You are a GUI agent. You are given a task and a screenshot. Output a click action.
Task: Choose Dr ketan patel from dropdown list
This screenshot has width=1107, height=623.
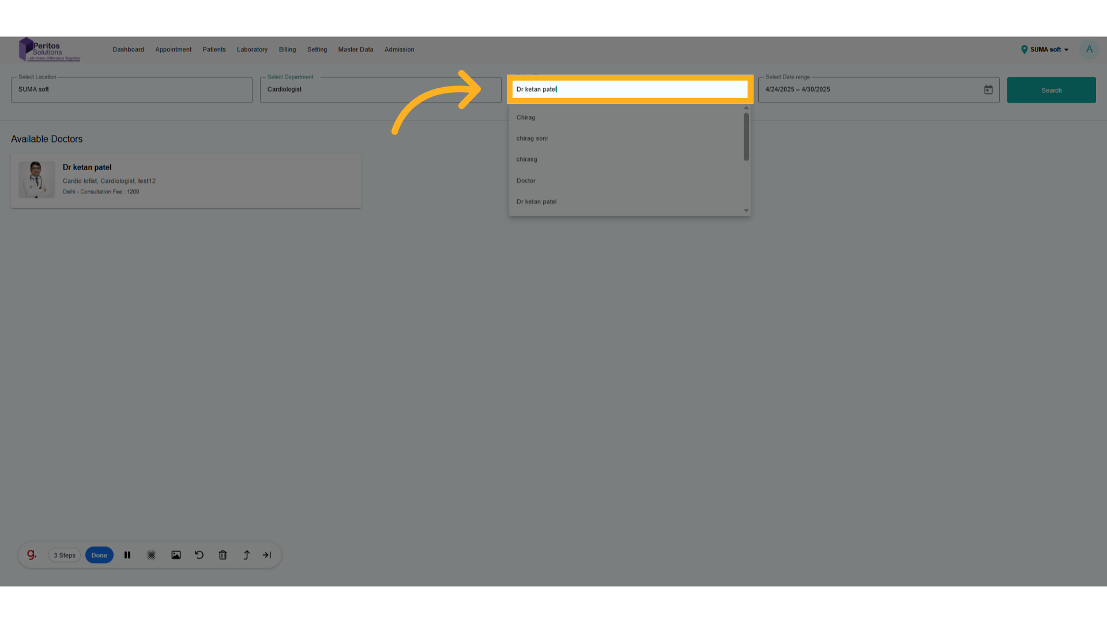tap(537, 202)
